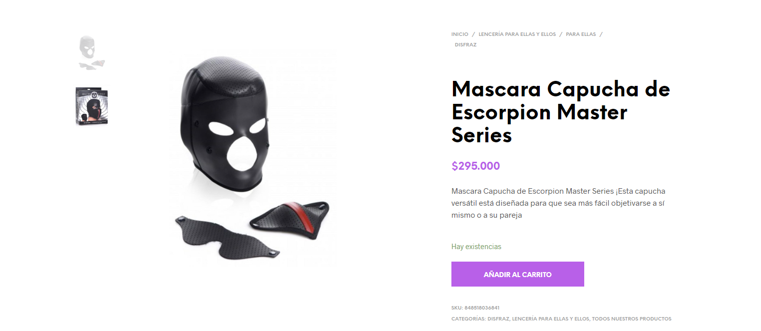Click the Categorías label text
The width and height of the screenshot is (761, 331).
coord(468,319)
